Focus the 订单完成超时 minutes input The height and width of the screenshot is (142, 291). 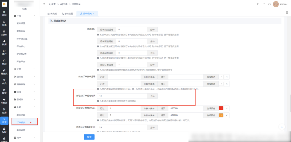132,30
